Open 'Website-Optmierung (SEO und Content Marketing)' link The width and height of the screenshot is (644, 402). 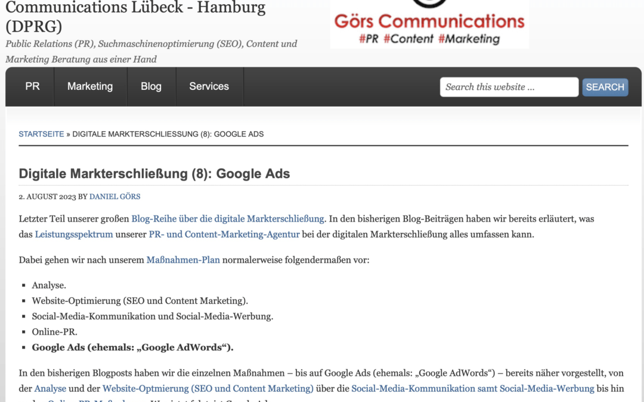click(208, 388)
